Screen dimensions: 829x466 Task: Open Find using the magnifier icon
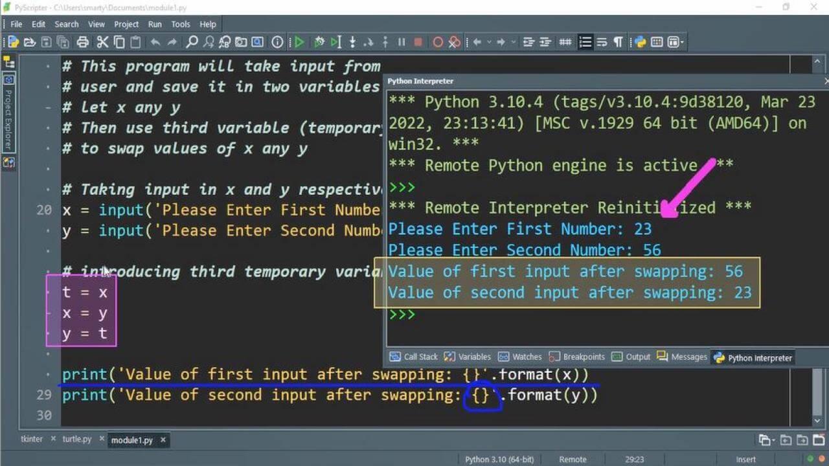pyautogui.click(x=191, y=41)
